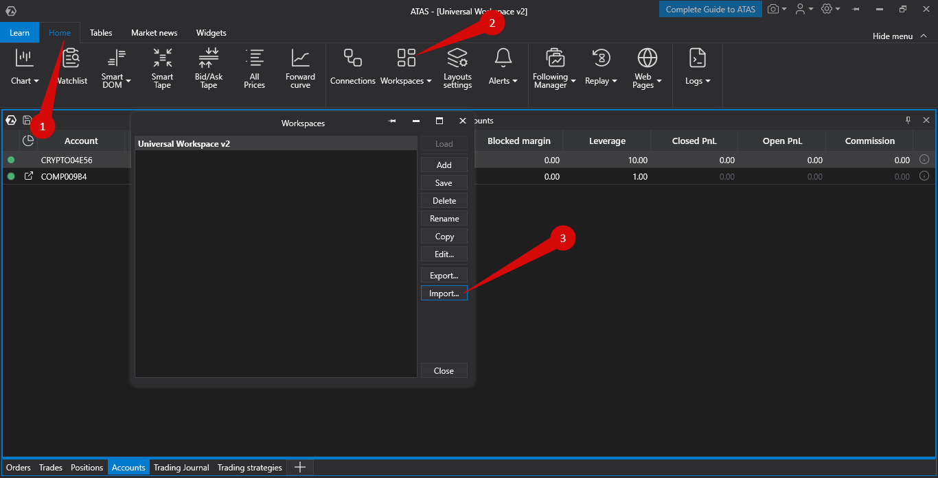Screen dimensions: 938x478
Task: Click the gear settings icon in title bar
Action: tap(827, 10)
